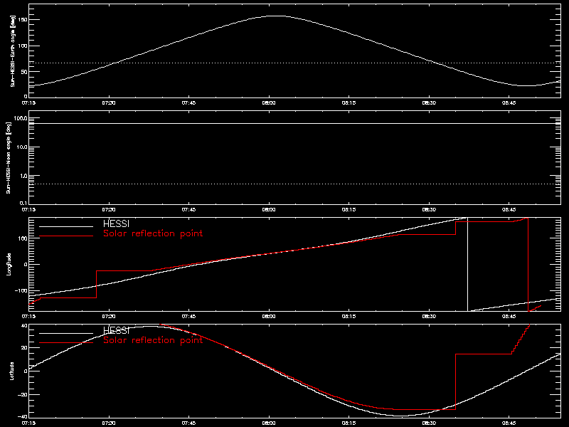Viewport: 569px width, 427px height.
Task: Click 08:30 time label under Latitude plot
Action: tap(429, 423)
